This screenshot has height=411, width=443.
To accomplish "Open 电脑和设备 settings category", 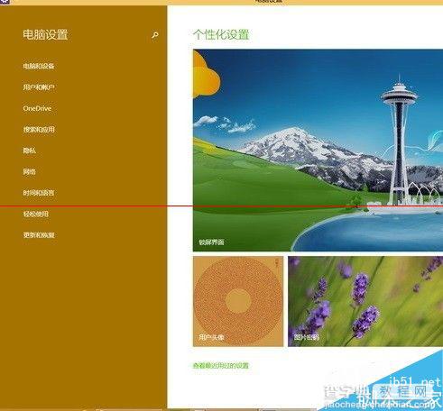I will [x=39, y=66].
